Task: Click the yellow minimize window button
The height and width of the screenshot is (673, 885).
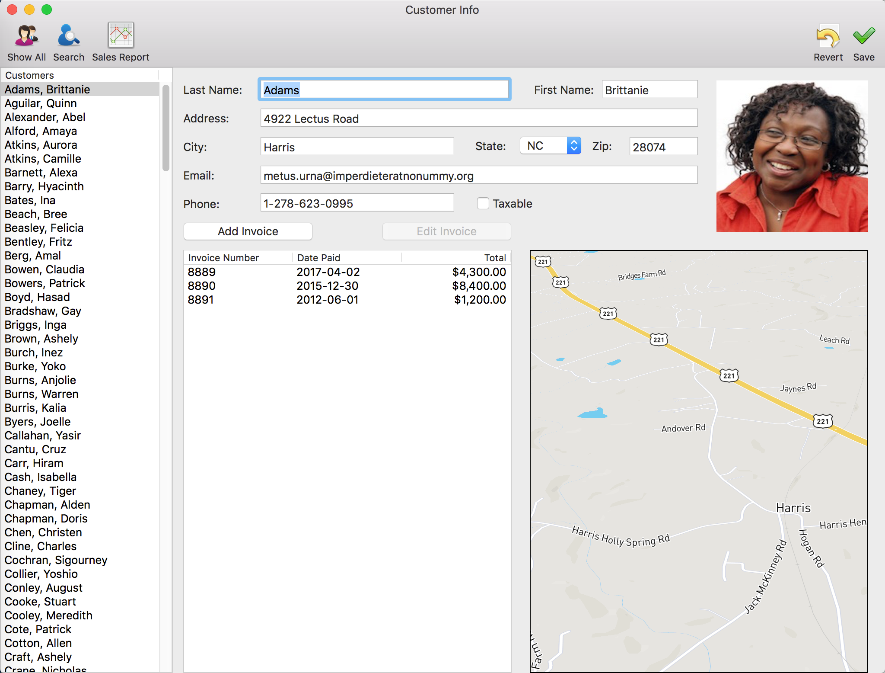Action: click(29, 10)
